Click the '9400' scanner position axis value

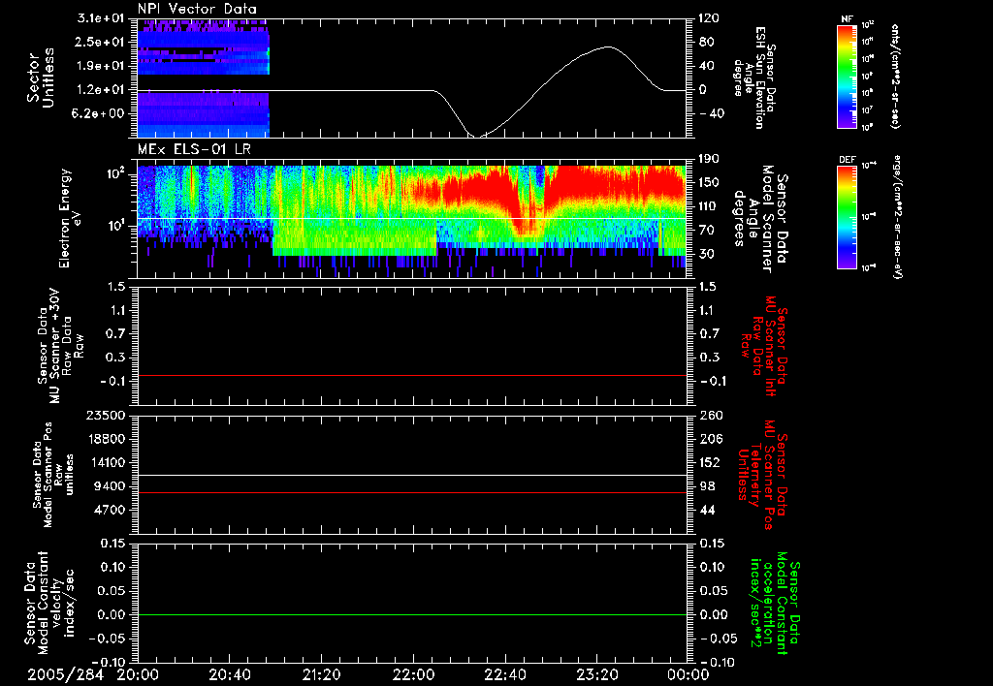[x=109, y=486]
